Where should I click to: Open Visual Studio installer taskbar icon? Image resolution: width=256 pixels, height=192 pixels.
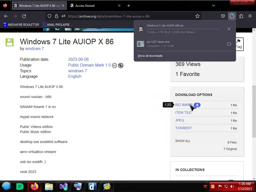[63, 186]
